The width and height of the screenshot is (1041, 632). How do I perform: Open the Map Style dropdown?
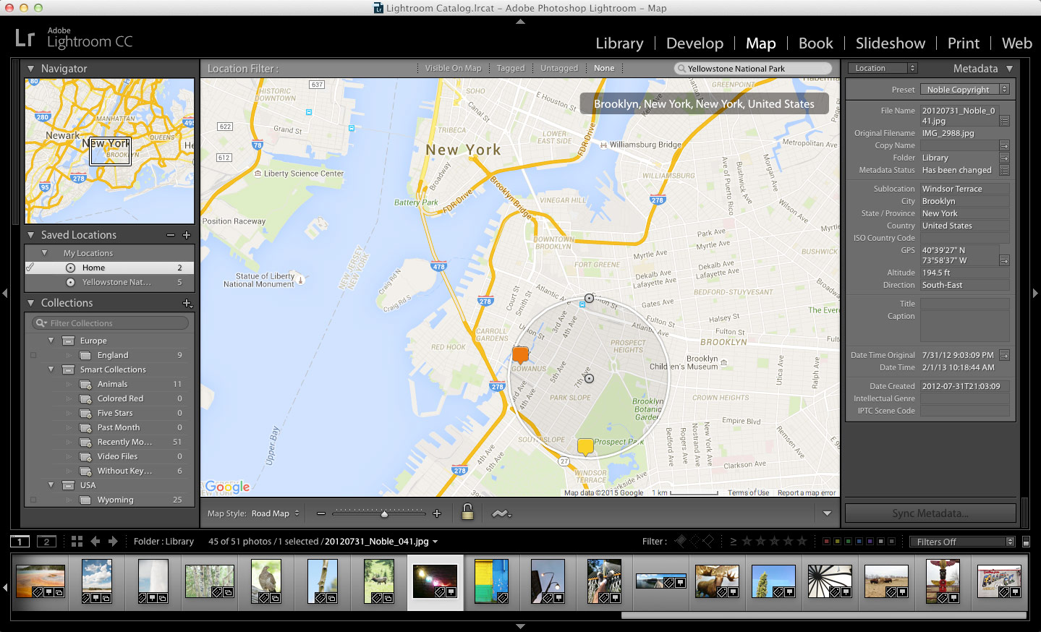coord(275,513)
